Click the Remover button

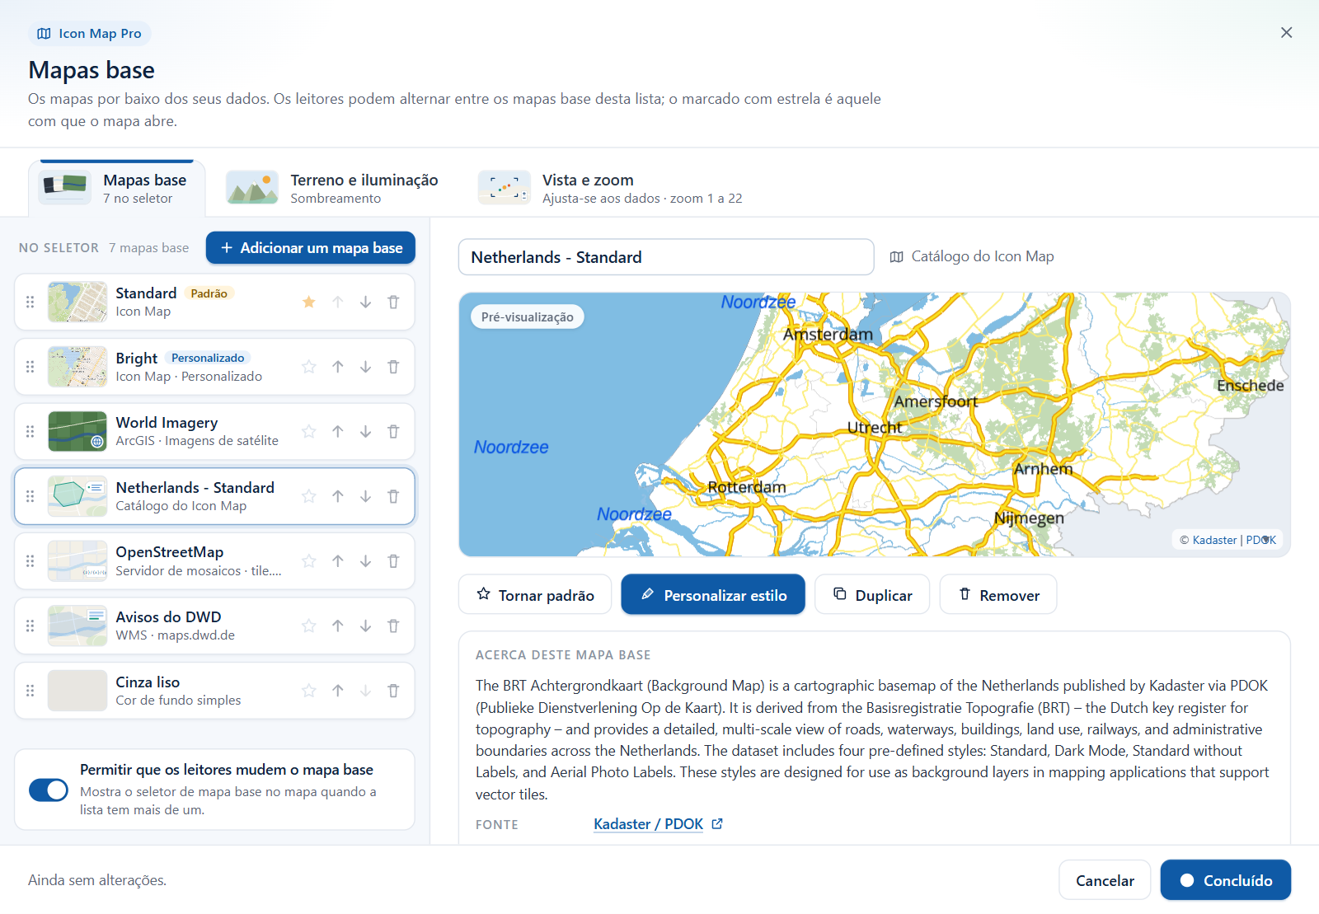point(998,594)
